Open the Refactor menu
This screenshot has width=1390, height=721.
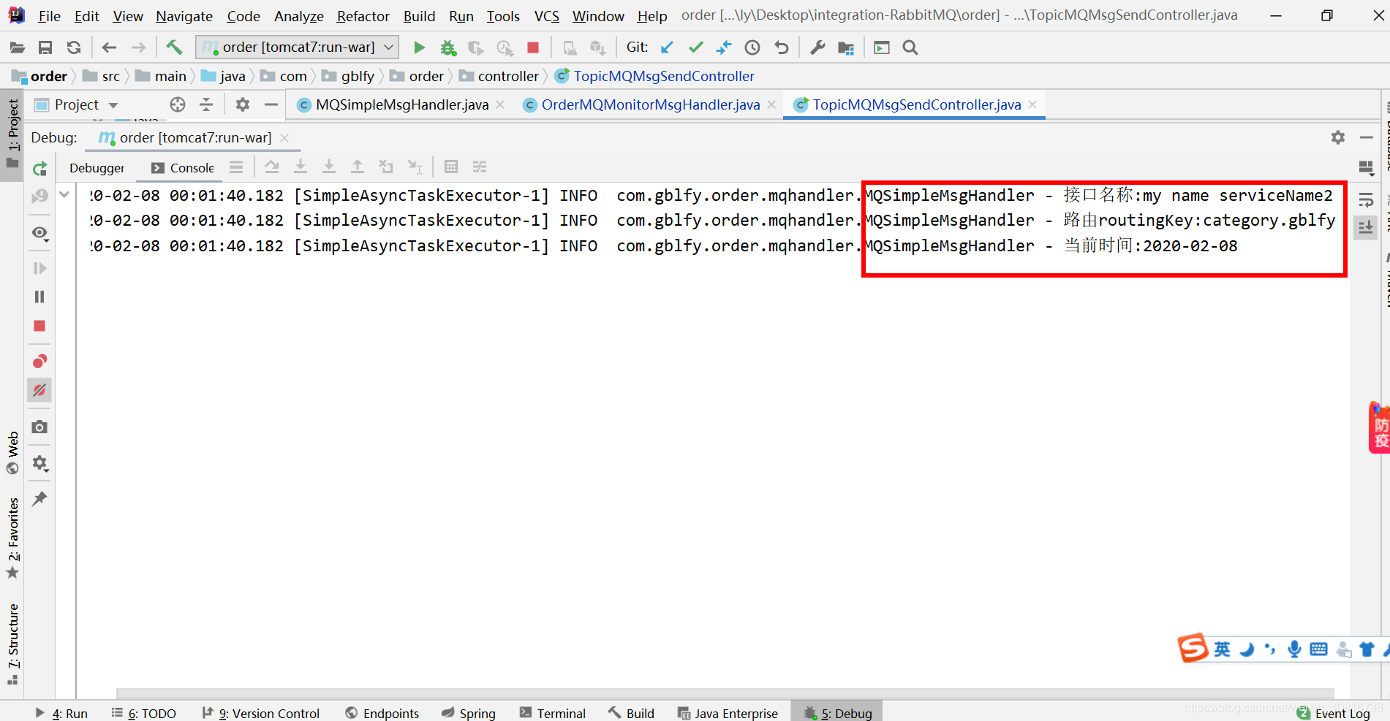(363, 16)
